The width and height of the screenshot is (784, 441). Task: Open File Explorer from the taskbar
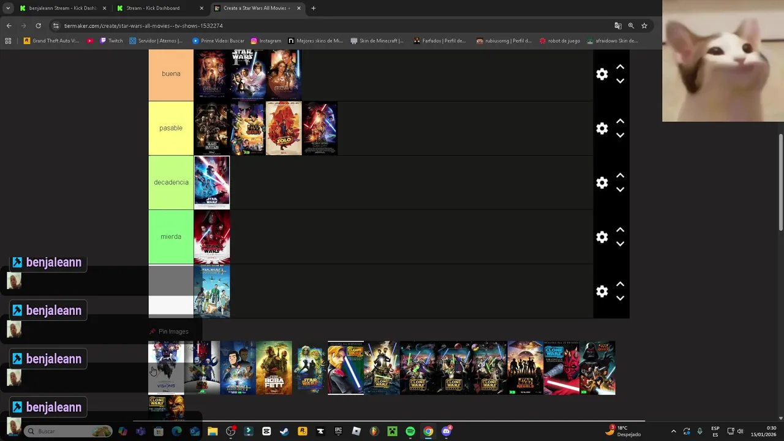(x=213, y=431)
